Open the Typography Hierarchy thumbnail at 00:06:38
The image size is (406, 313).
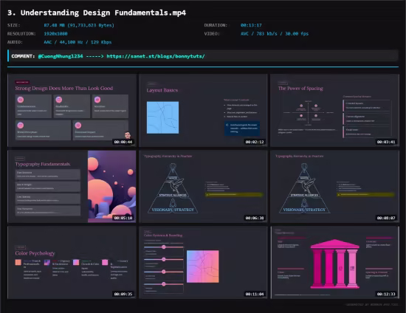tap(203, 187)
